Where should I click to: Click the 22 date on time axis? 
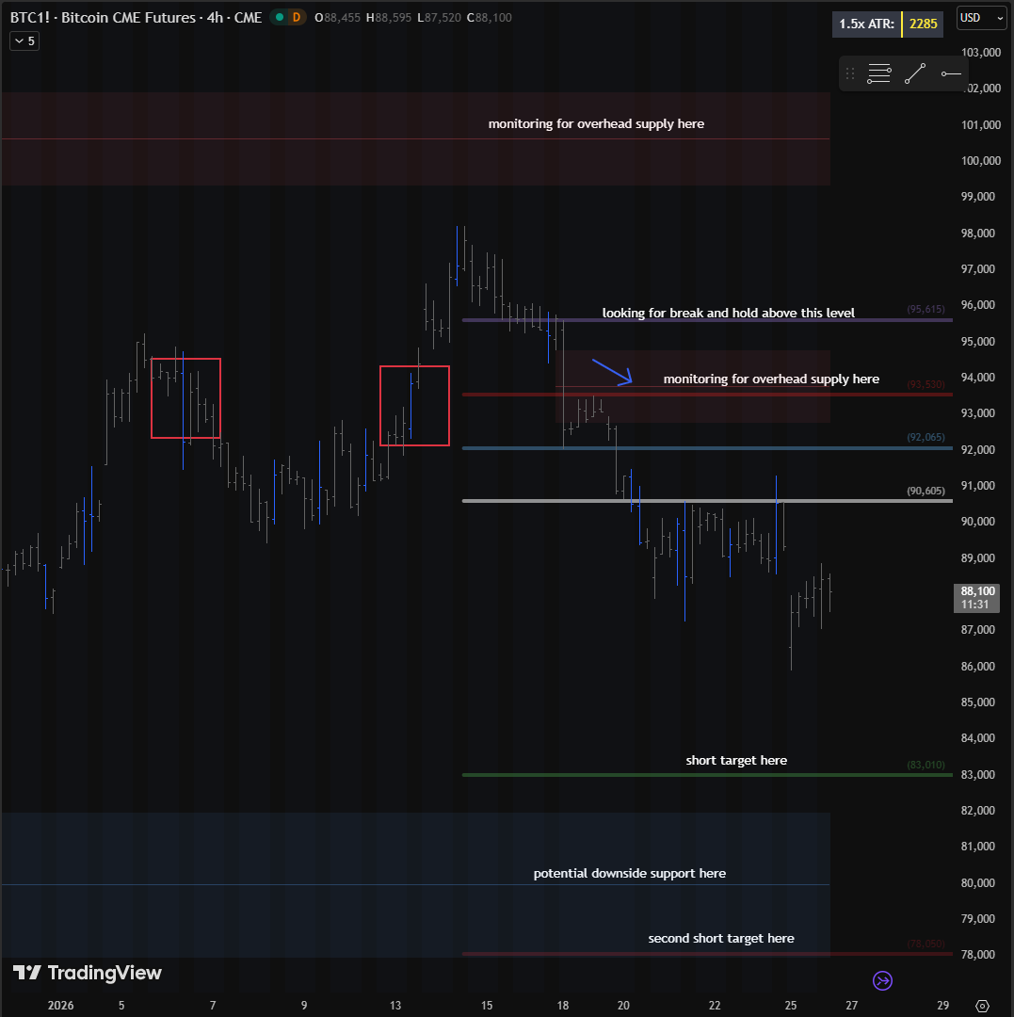pyautogui.click(x=715, y=1006)
